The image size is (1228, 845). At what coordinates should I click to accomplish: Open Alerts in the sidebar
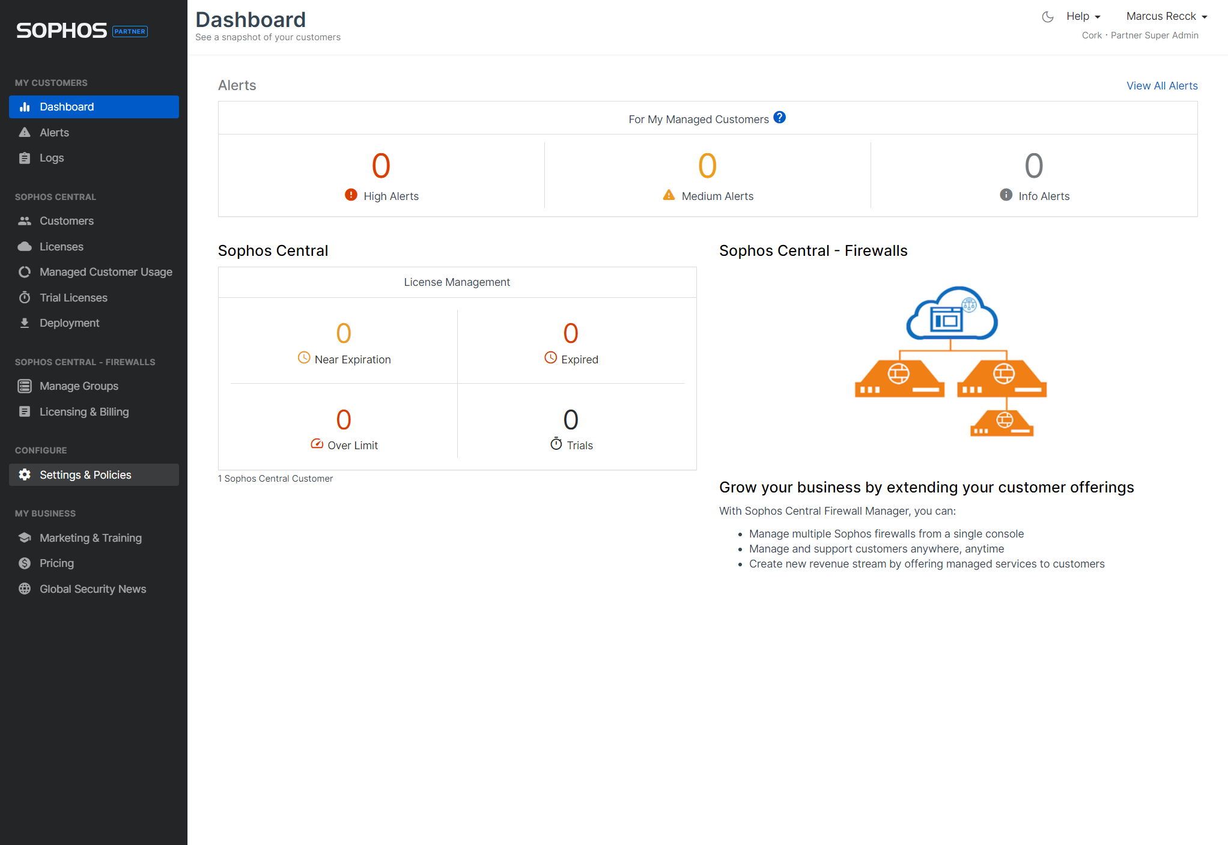tap(94, 133)
